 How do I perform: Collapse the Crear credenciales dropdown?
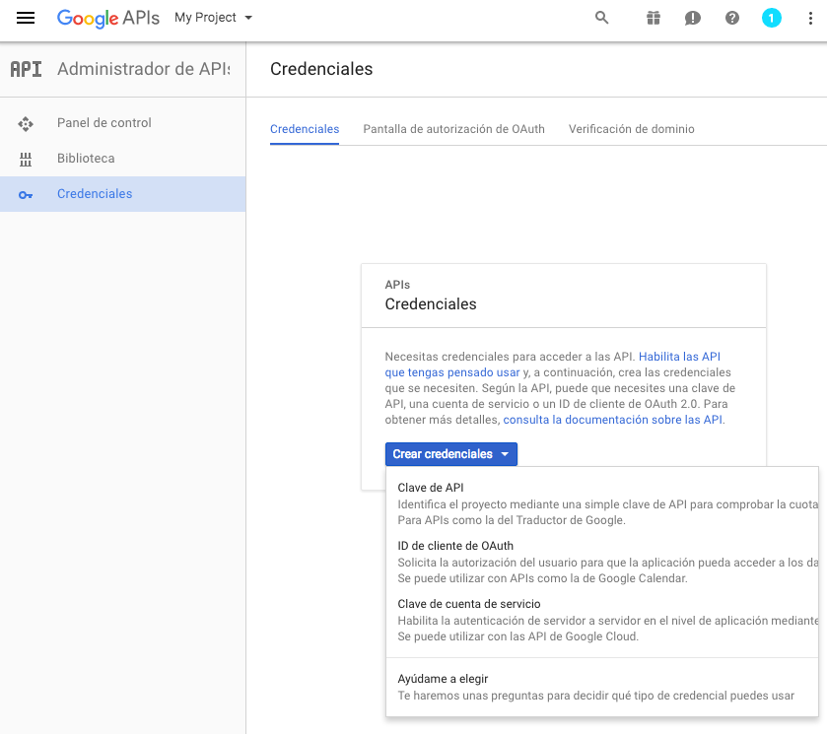point(451,454)
